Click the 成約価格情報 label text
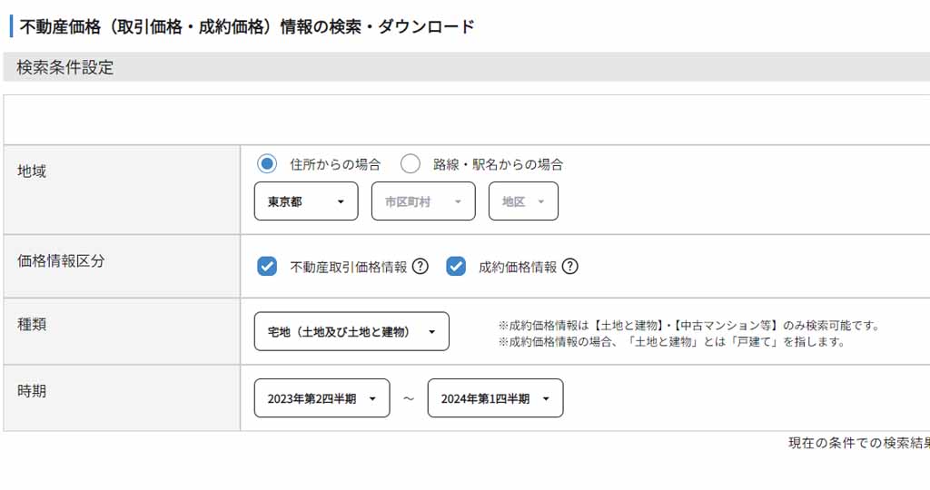 [x=518, y=267]
